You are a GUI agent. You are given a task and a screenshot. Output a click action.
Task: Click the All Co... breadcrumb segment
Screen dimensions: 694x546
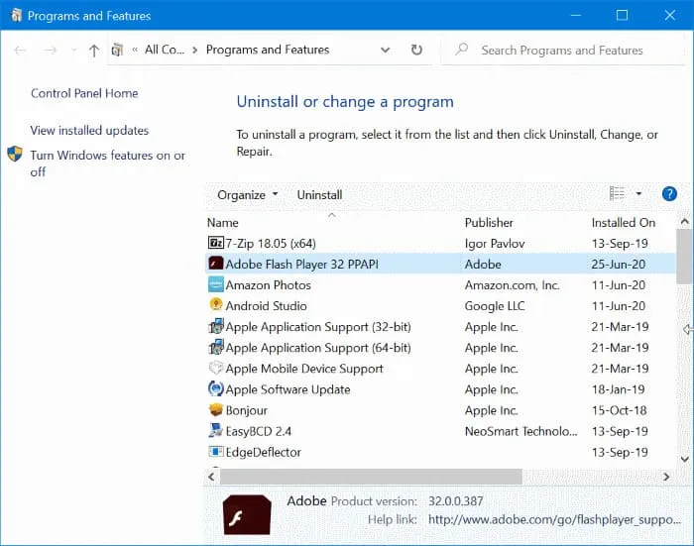pos(165,50)
